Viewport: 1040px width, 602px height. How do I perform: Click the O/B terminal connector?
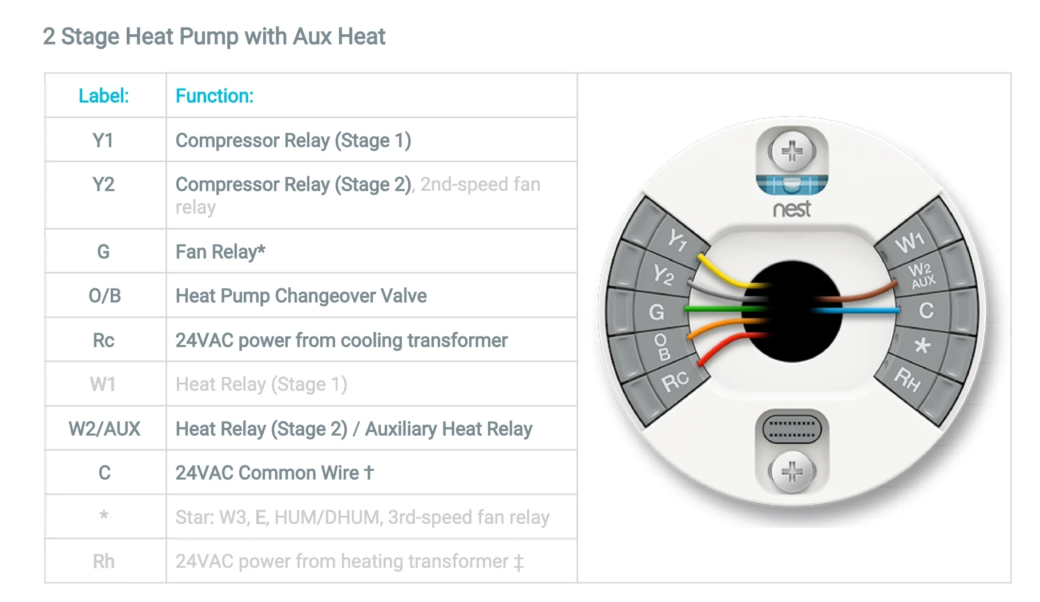pyautogui.click(x=662, y=347)
